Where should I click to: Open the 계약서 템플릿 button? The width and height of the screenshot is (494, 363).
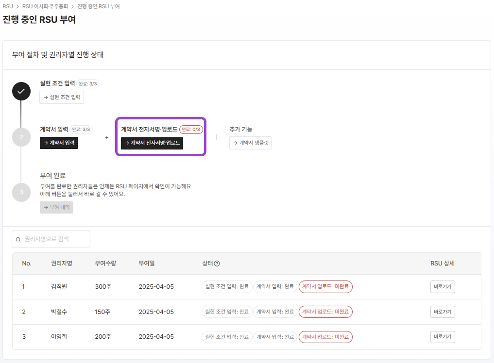[x=251, y=143]
